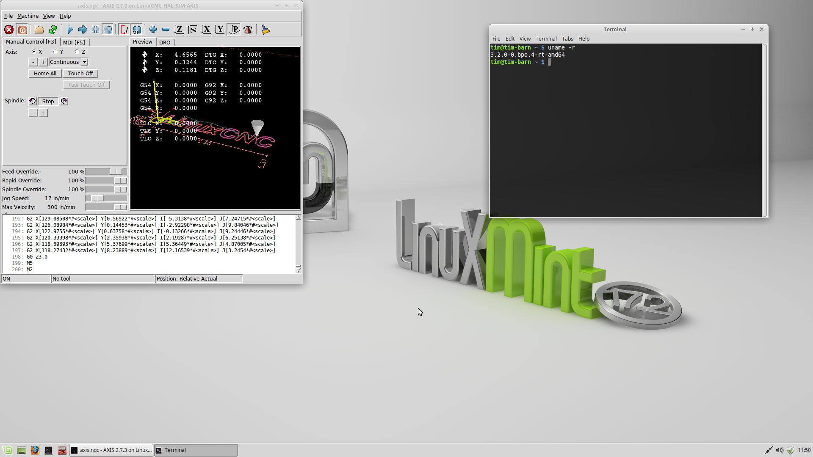813x457 pixels.
Task: Start spindle counterclockwise with the left spindle icon
Action: 33,101
